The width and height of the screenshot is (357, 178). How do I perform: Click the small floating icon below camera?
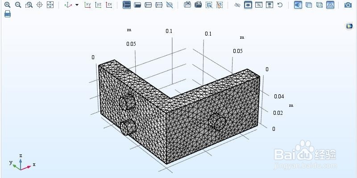pyautogui.click(x=349, y=26)
